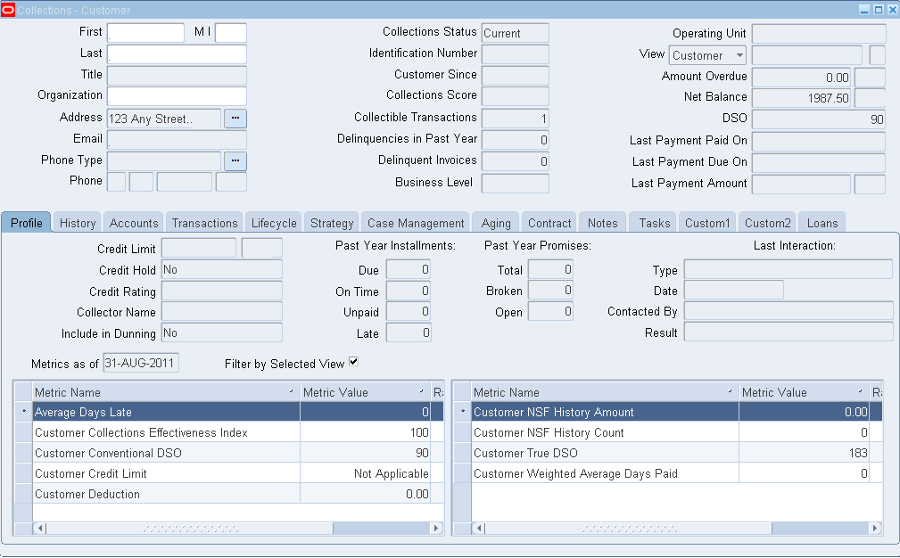Click the Oracle logo in the title bar
Screen dimensions: 900x558
coord(8,8)
